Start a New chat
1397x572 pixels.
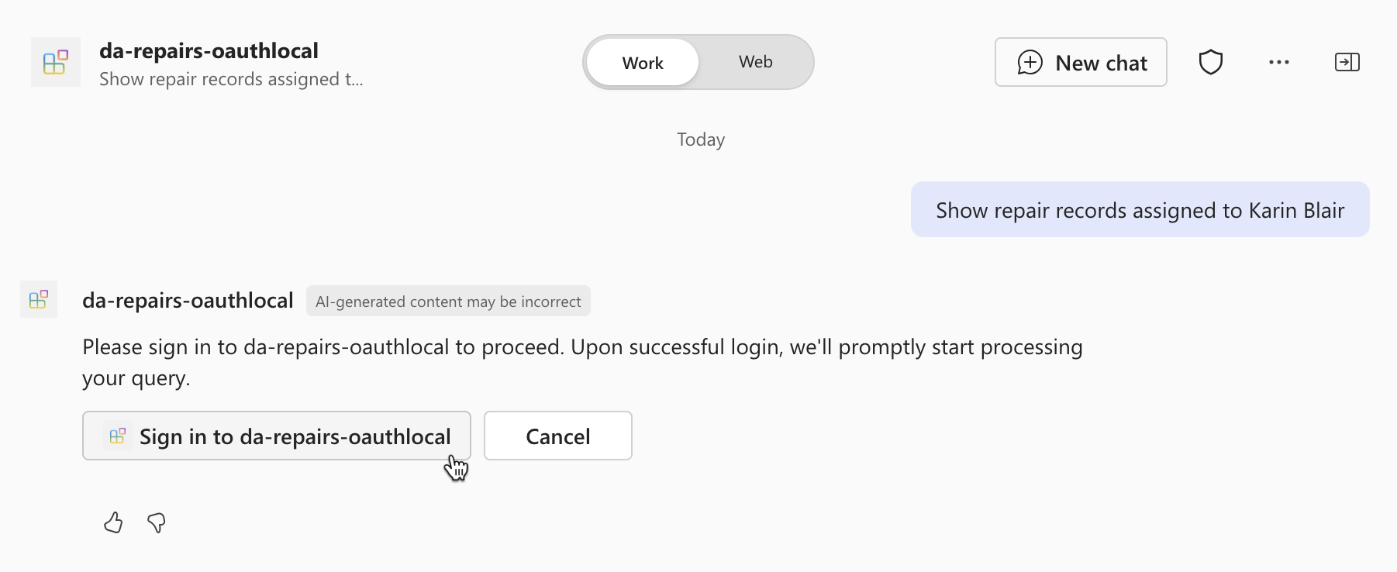pos(1081,62)
